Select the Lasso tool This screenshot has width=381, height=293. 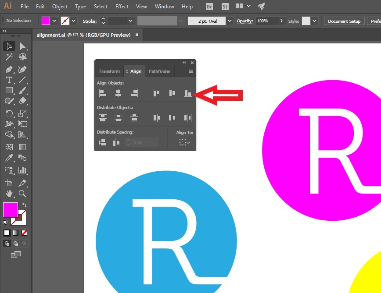point(22,57)
